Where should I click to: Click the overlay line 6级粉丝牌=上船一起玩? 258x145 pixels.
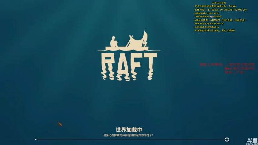point(207,13)
